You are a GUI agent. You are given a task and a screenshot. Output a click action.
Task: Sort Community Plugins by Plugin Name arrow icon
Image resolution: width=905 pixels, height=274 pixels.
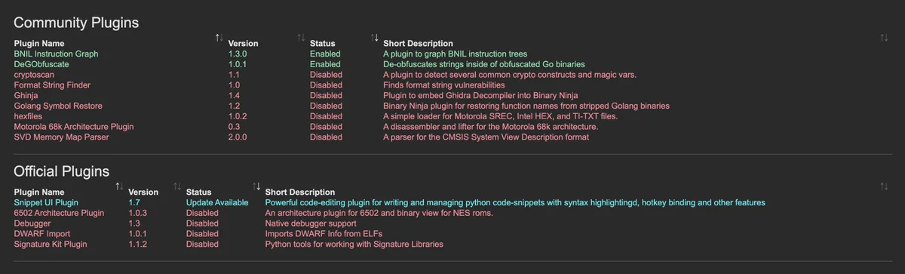tap(219, 37)
